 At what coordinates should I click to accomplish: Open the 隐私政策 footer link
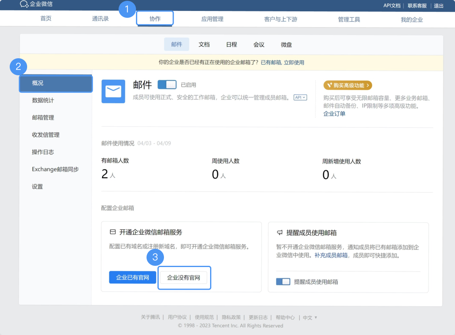point(231,317)
